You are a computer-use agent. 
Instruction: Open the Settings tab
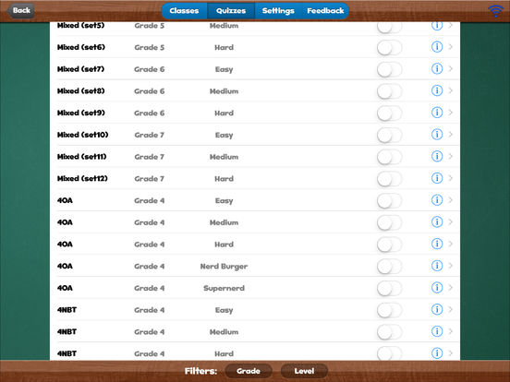[x=278, y=11]
